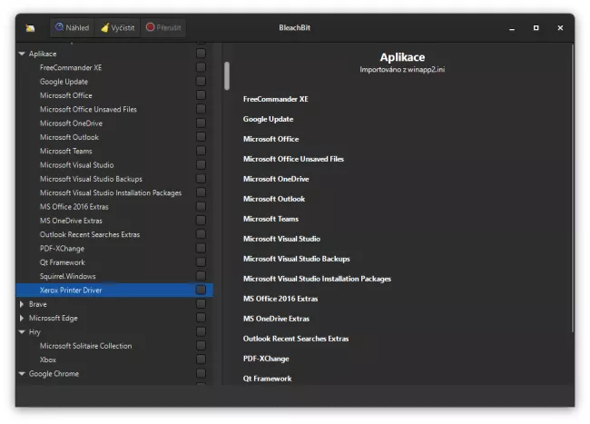Check the Xerox Printer Driver checkbox
The width and height of the screenshot is (590, 424).
pyautogui.click(x=201, y=291)
